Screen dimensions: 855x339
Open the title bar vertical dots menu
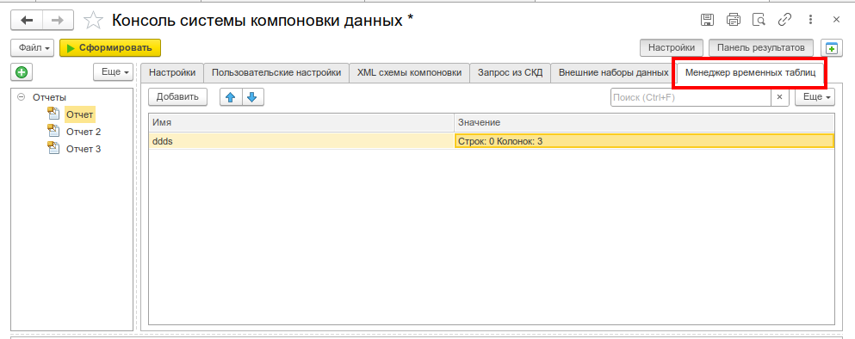pyautogui.click(x=810, y=20)
